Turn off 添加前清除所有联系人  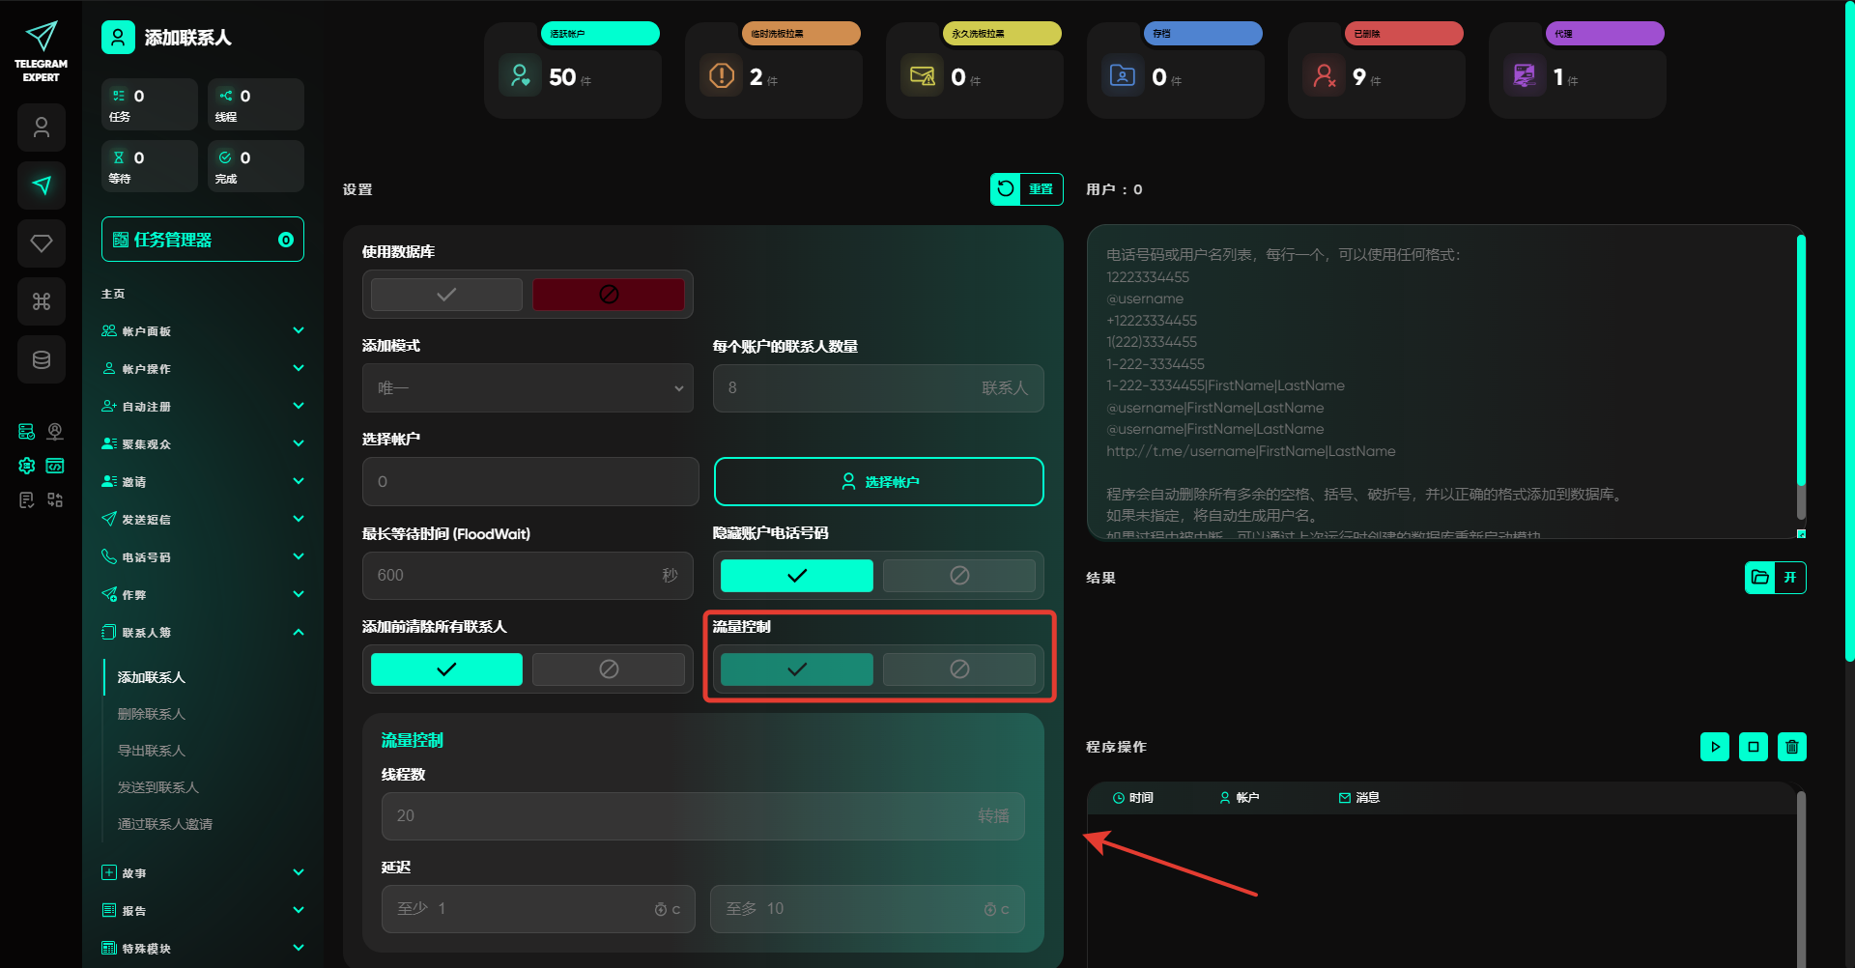[608, 669]
